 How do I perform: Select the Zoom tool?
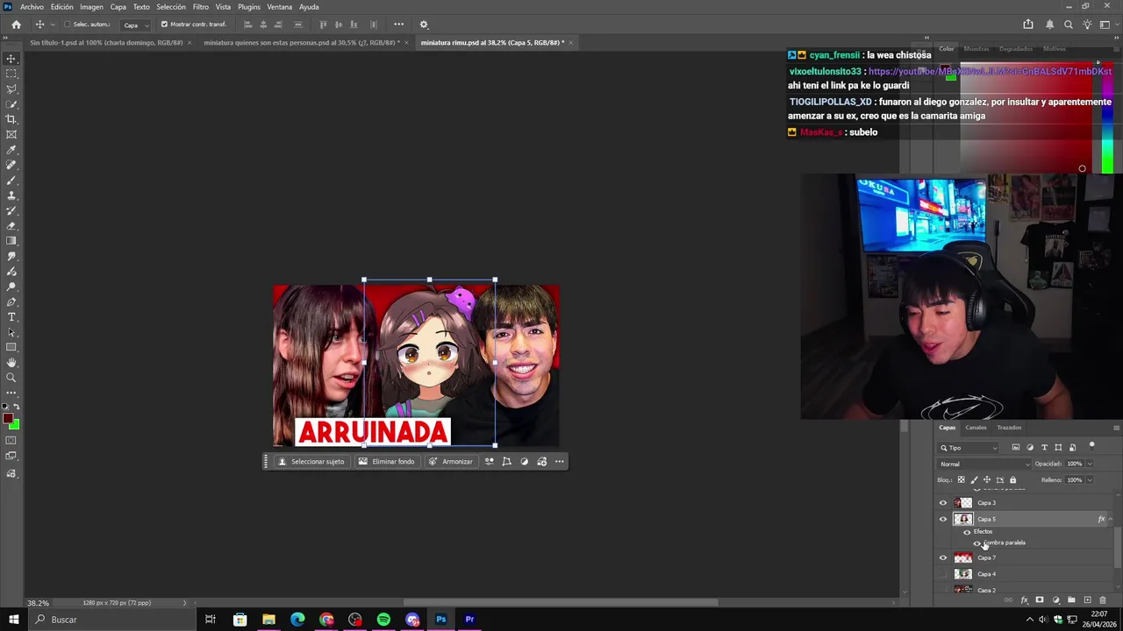click(11, 378)
